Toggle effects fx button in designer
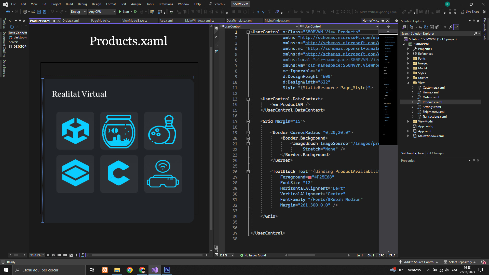 coord(53,255)
